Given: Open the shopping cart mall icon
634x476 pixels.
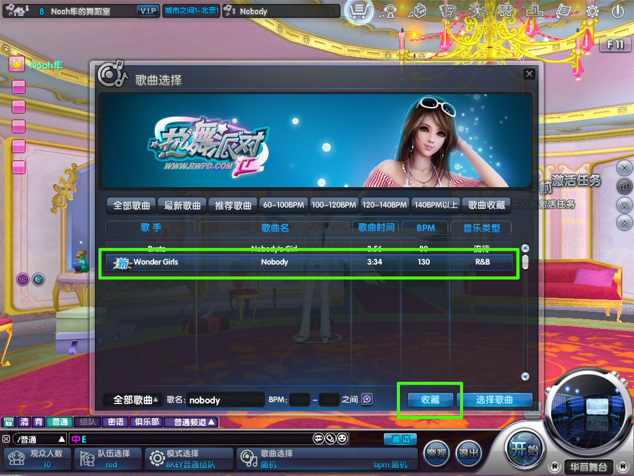Looking at the screenshot, I should tap(358, 11).
